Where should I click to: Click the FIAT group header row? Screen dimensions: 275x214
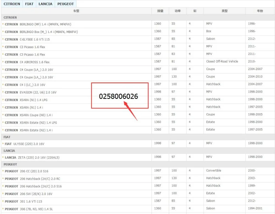(138, 137)
